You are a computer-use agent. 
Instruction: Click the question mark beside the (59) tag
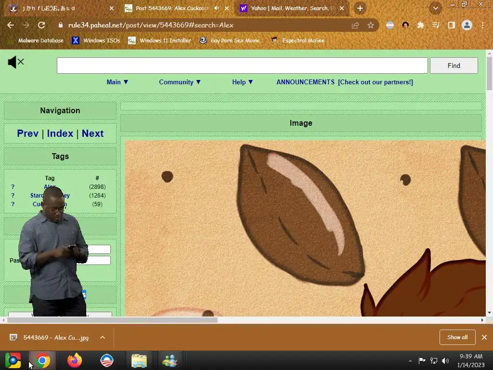(13, 204)
